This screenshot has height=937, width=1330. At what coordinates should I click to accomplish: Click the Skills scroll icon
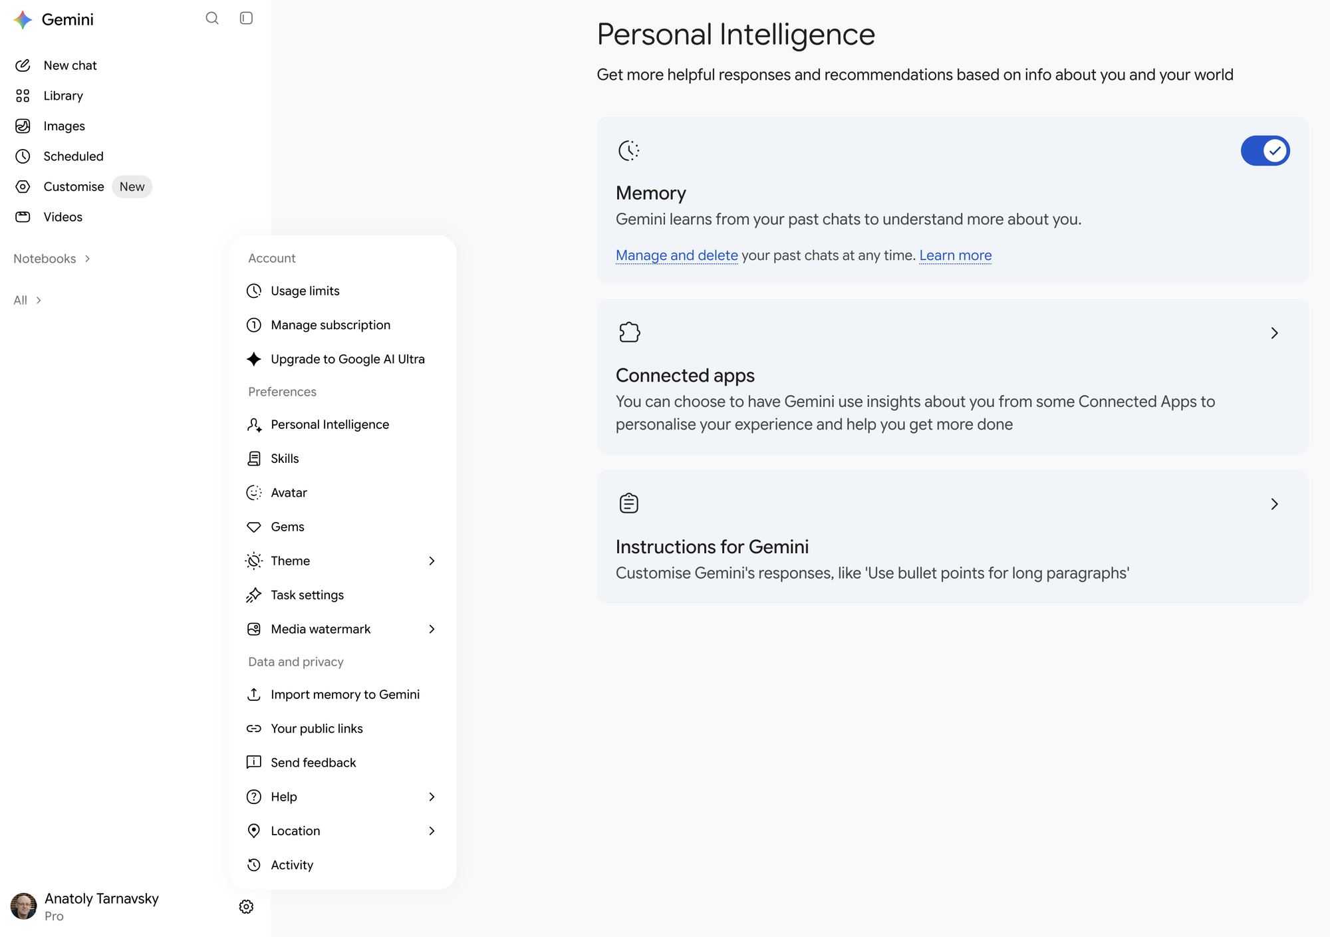click(x=254, y=458)
